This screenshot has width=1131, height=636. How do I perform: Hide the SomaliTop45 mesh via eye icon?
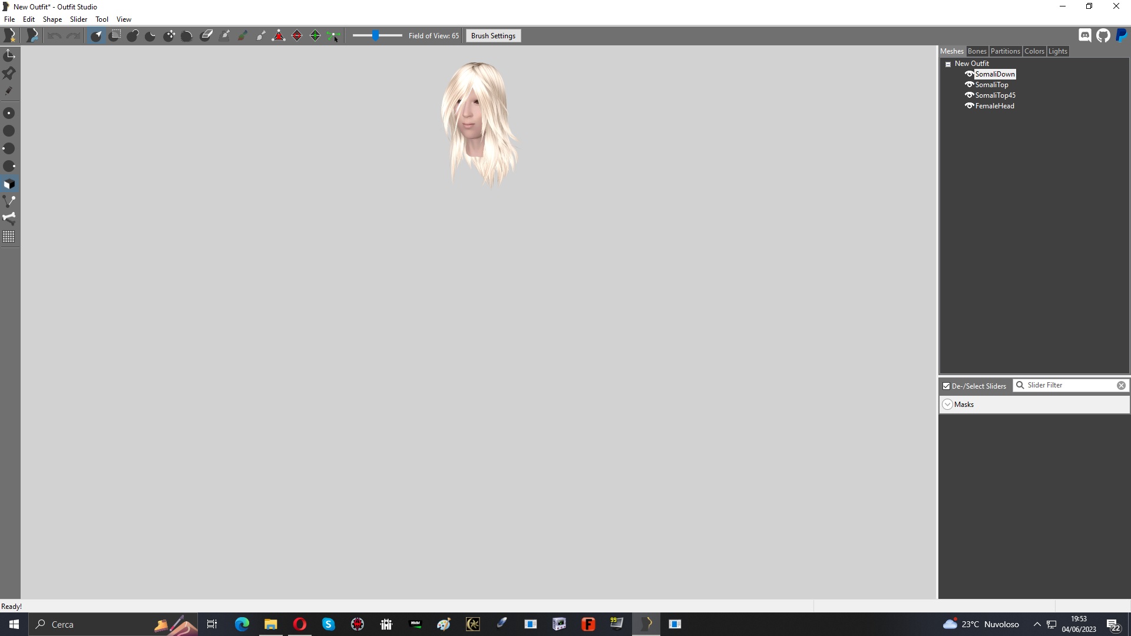tap(969, 95)
